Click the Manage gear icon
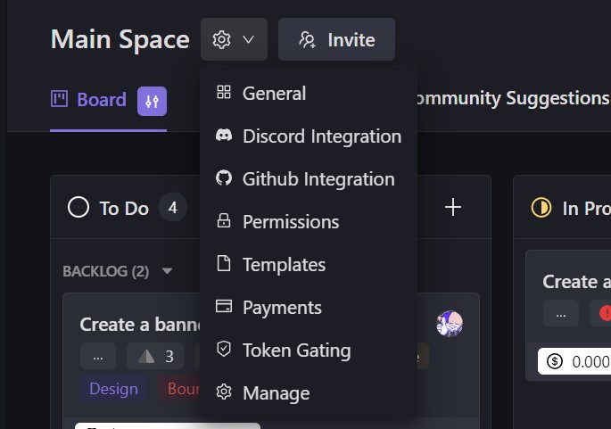611x429 pixels. click(x=224, y=393)
